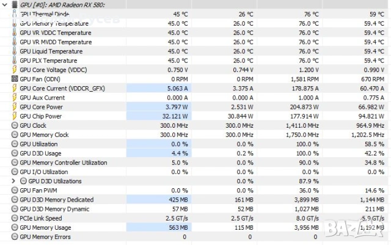Click thermometer icon of GPU Liquid Temperature

tap(15, 51)
